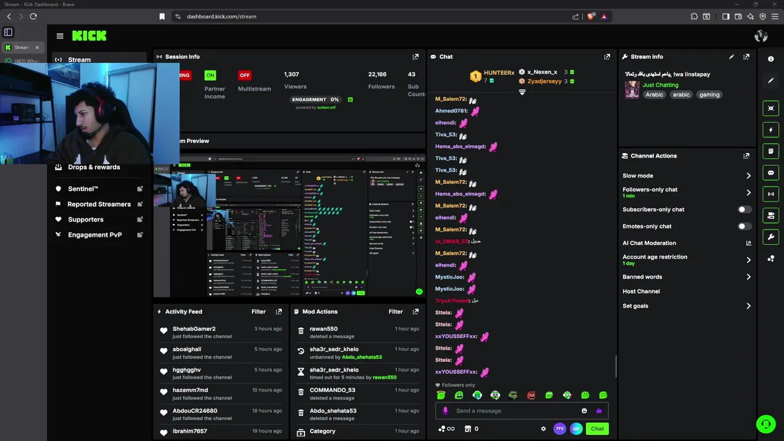This screenshot has height=441, width=784.
Task: Open AI Chat Moderation external link
Action: [748, 243]
